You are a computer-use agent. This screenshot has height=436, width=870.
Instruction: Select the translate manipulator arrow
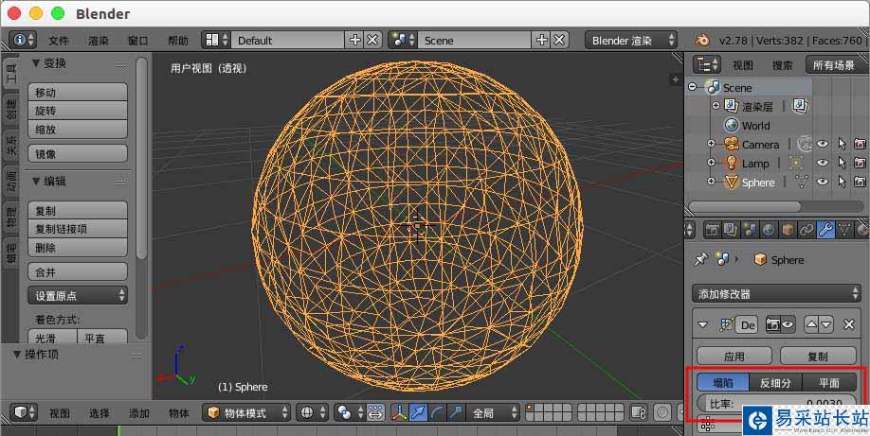tap(418, 412)
